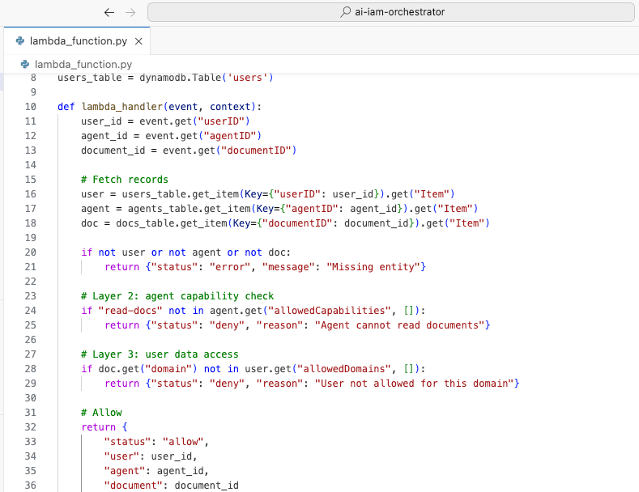
Task: Click the "documentID" string on line 13
Action: (257, 151)
